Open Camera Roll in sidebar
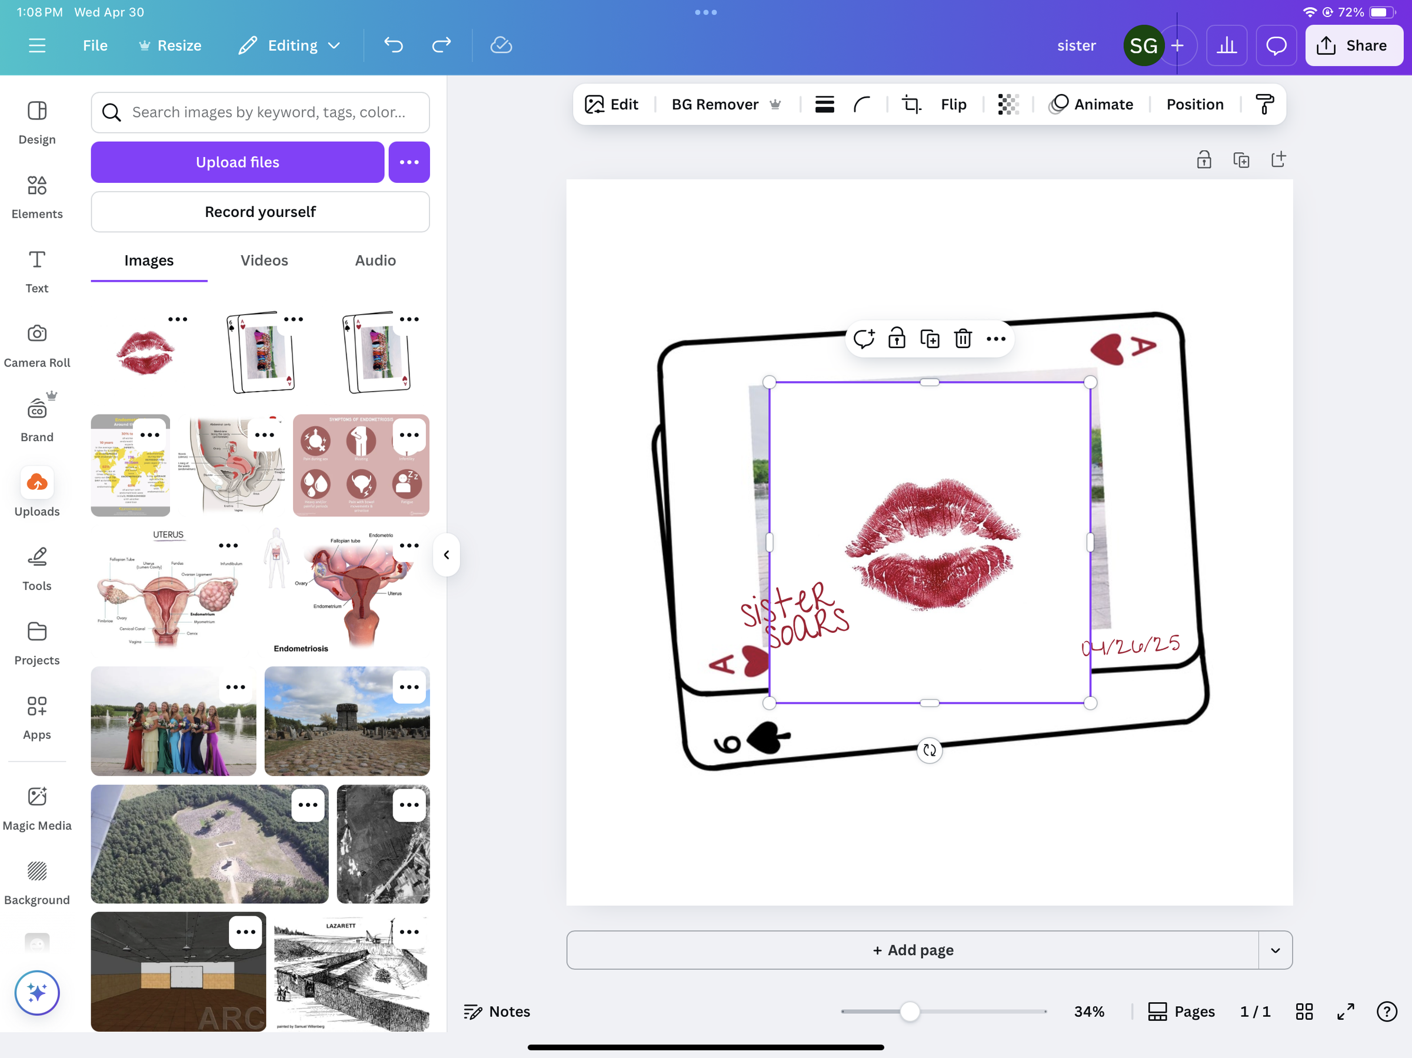The image size is (1412, 1058). tap(37, 346)
